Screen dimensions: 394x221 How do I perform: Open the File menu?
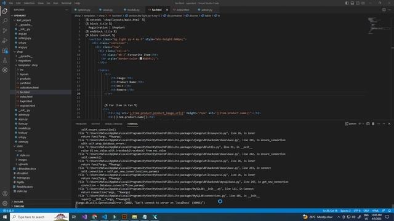tap(11, 3)
